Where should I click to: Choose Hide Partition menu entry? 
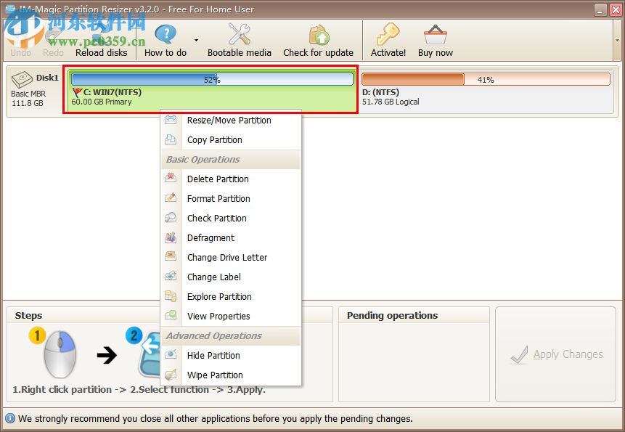(x=231, y=355)
